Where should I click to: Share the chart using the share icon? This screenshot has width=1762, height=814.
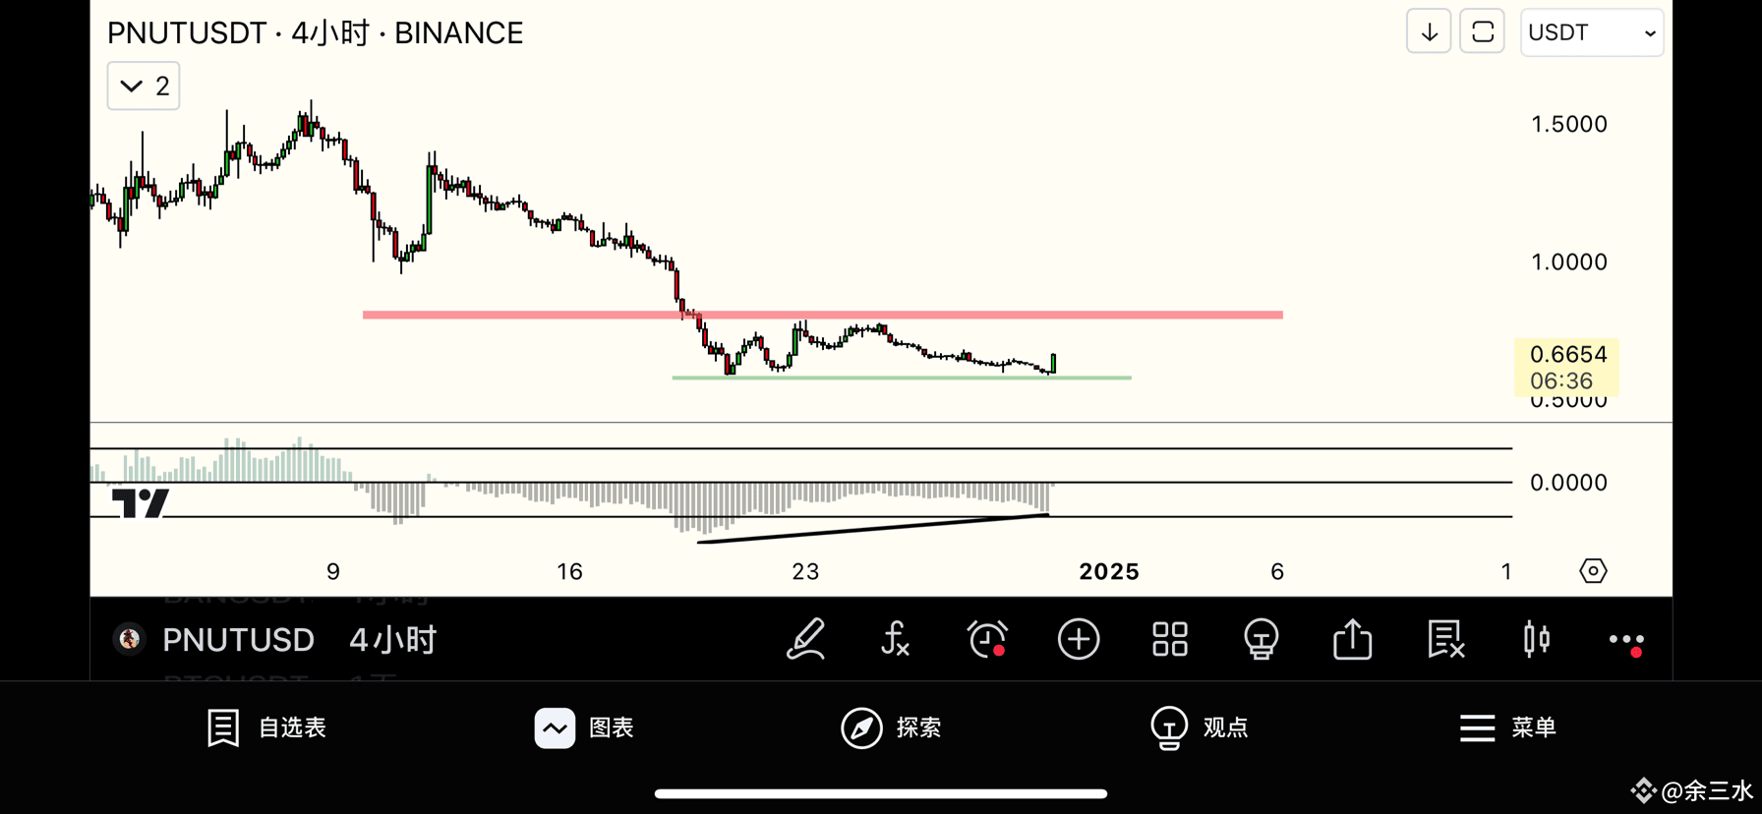[1352, 639]
